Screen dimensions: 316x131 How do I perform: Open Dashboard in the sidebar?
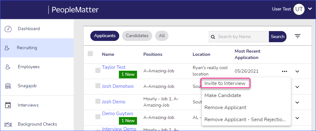pyautogui.click(x=29, y=29)
